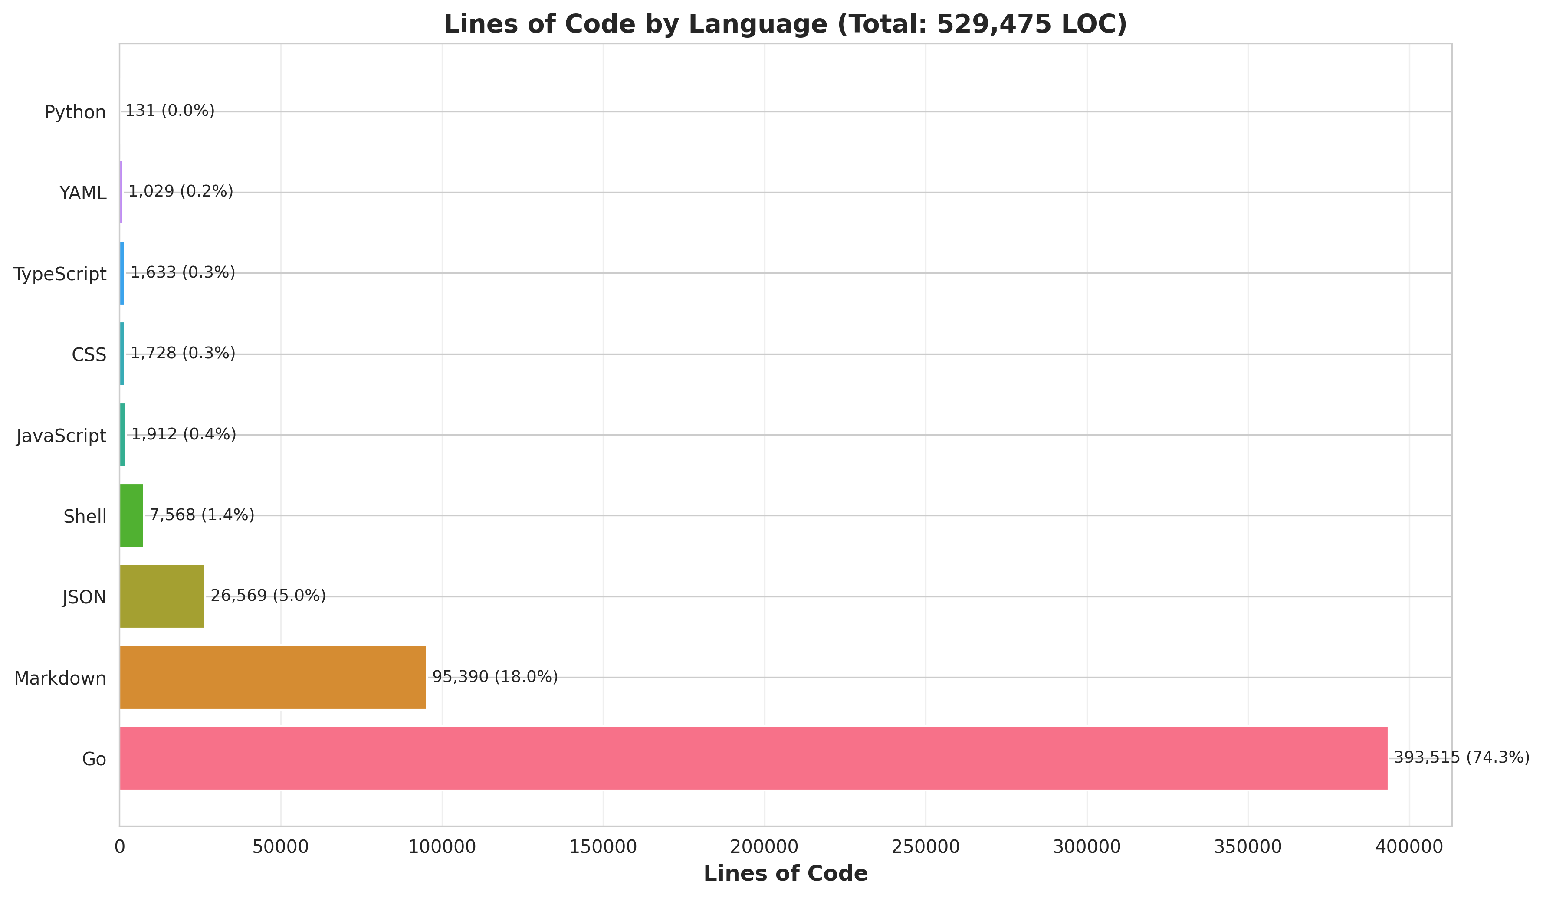Image resolution: width=1543 pixels, height=898 pixels.
Task: Click the blue TypeScript bar
Action: click(122, 273)
